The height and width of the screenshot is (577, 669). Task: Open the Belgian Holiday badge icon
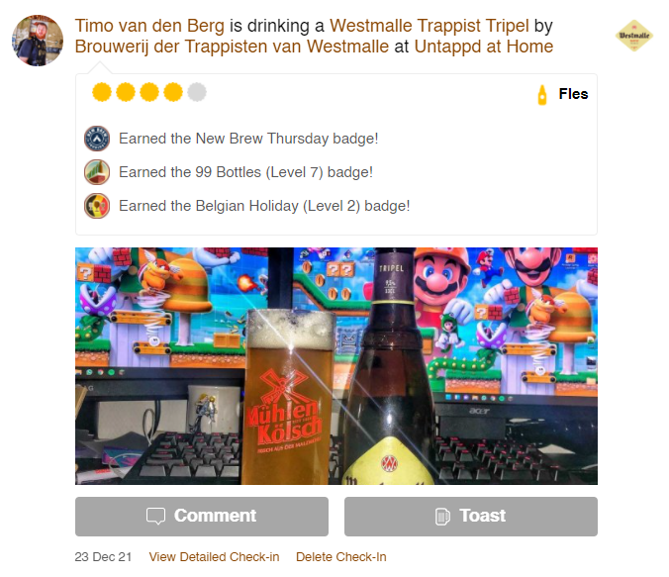click(97, 206)
